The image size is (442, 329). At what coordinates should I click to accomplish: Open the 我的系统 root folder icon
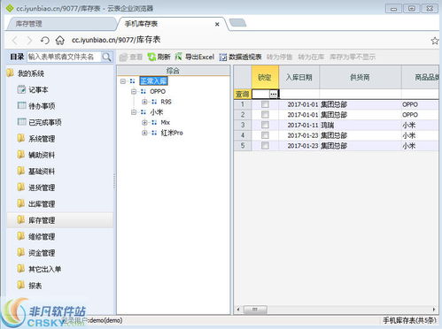[11, 73]
